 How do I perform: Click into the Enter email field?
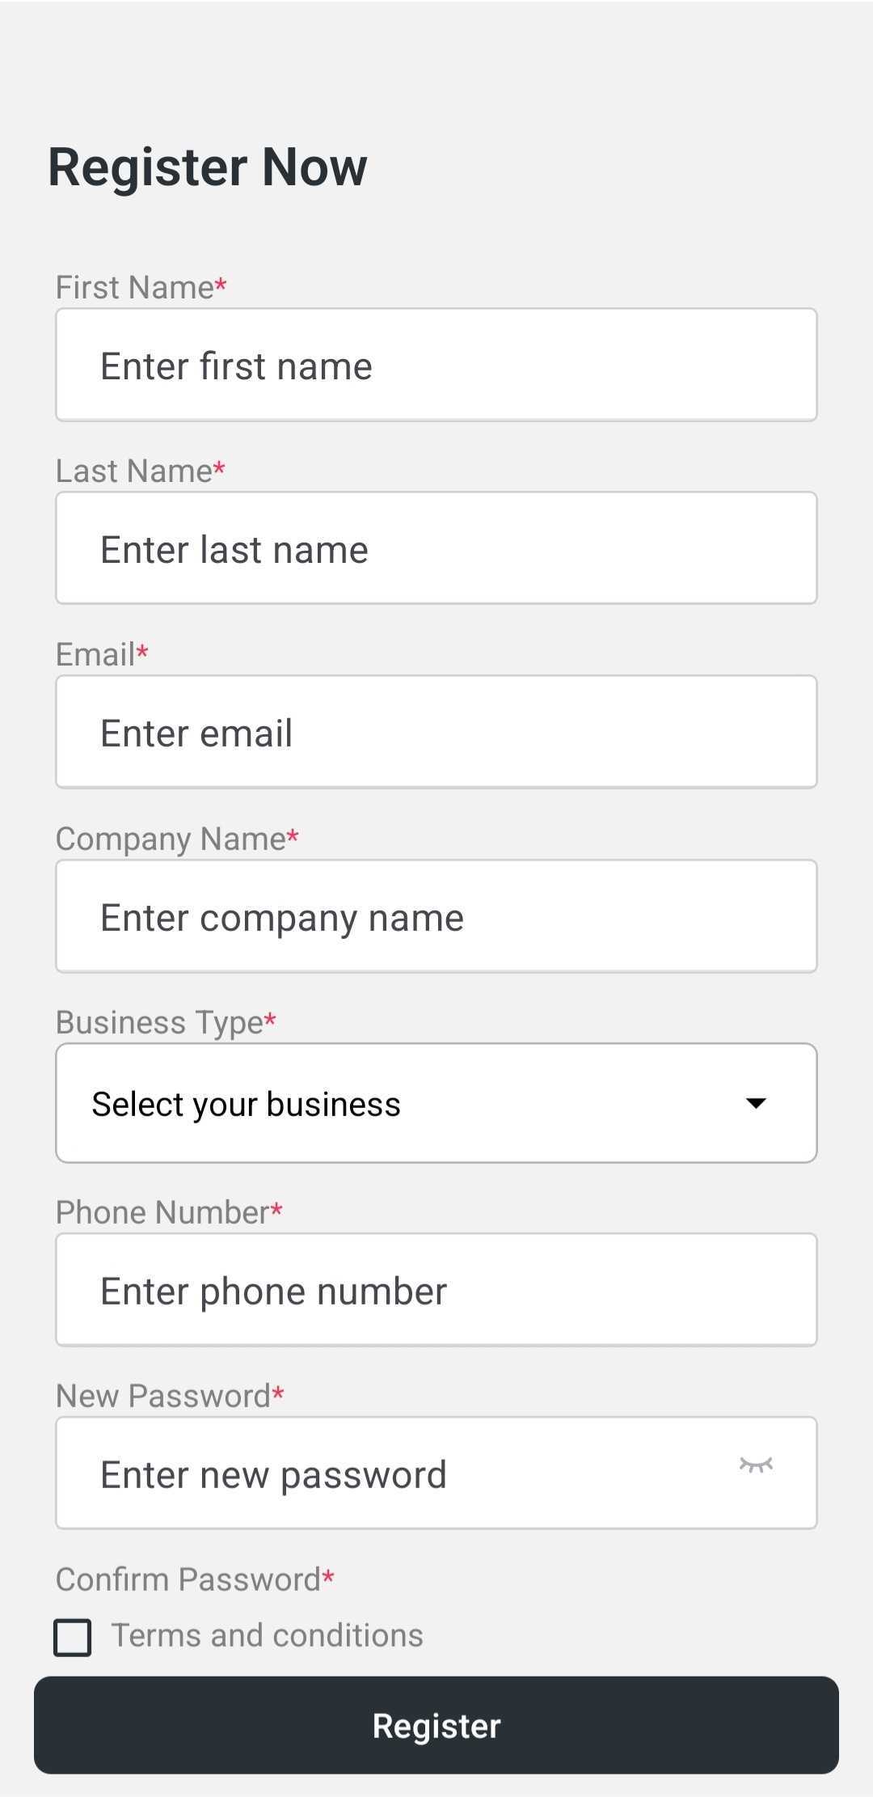pyautogui.click(x=436, y=732)
